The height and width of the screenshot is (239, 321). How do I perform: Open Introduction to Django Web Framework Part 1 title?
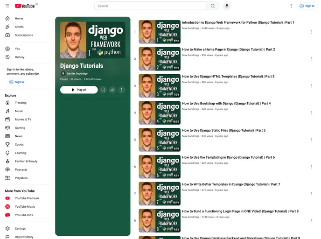(x=238, y=22)
